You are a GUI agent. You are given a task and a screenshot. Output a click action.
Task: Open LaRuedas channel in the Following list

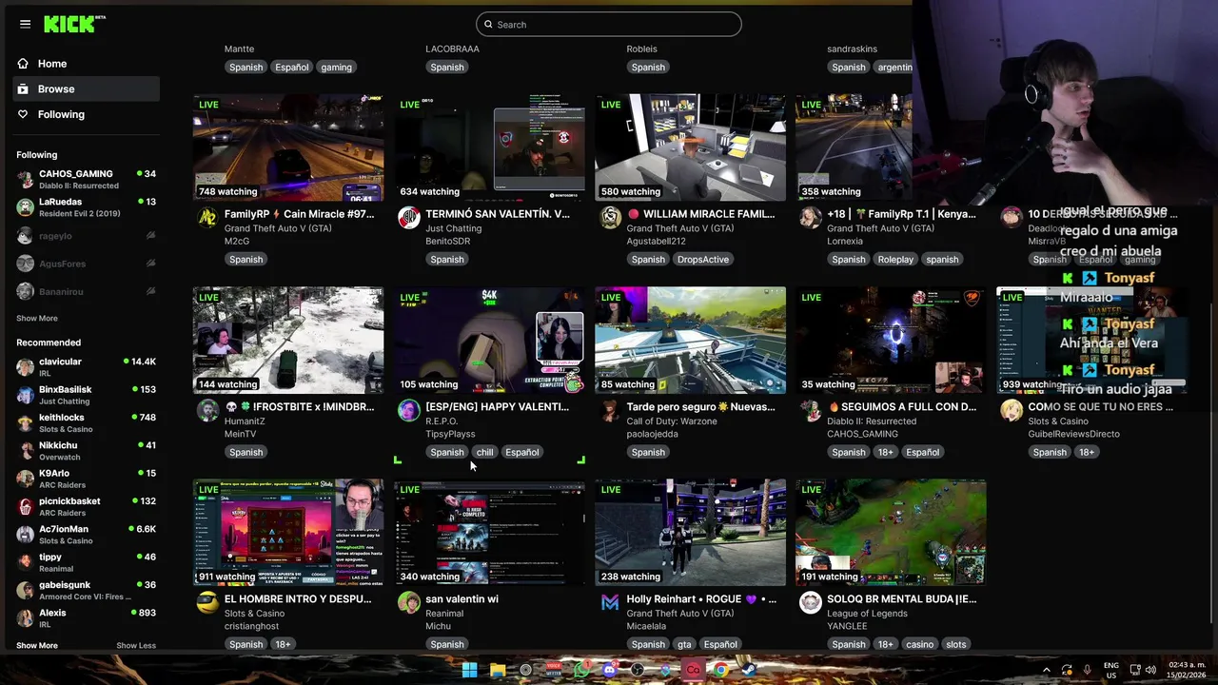click(x=86, y=207)
